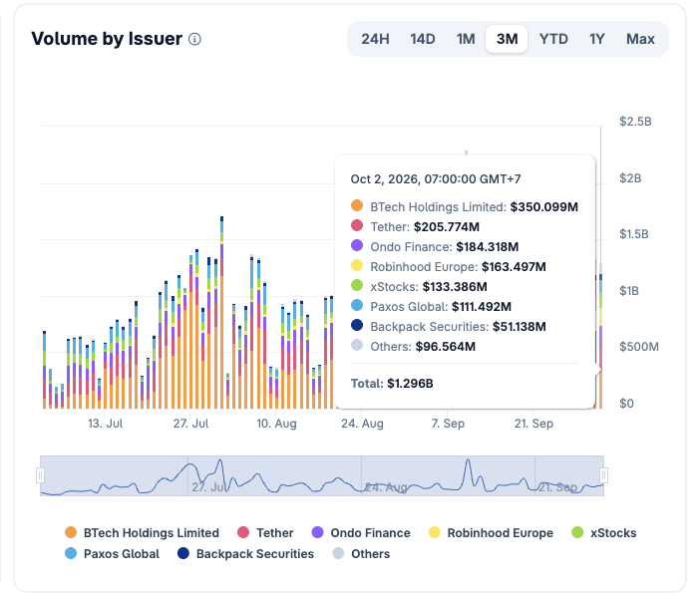
Task: Grab the right navigator range handle
Action: coord(603,475)
